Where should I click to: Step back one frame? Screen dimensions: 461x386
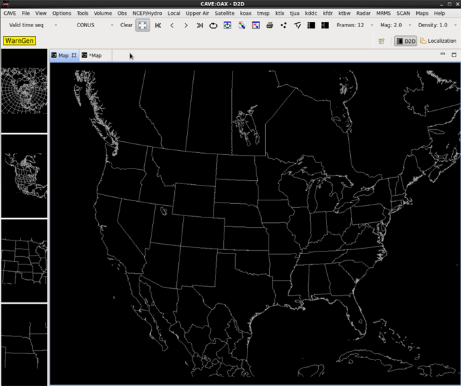tap(172, 26)
